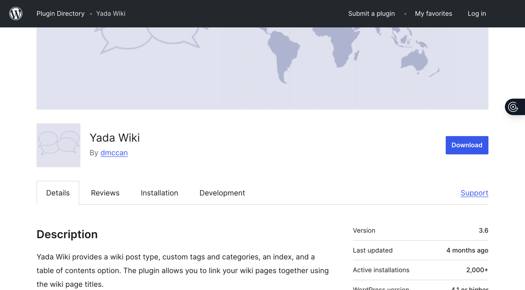Viewport: 525px width, 290px height.
Task: Open author dmccan's profile link
Action: pos(114,153)
